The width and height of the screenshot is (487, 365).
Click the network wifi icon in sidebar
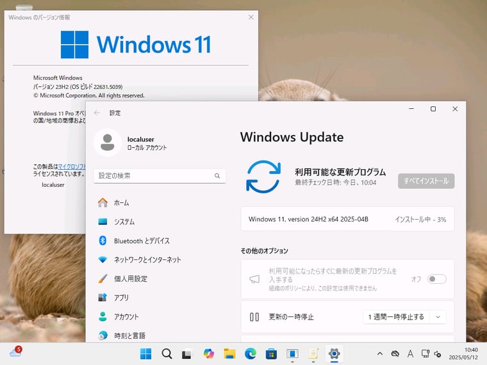103,259
